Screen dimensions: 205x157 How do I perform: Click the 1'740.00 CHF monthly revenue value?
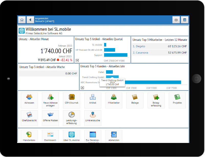(x=56, y=51)
